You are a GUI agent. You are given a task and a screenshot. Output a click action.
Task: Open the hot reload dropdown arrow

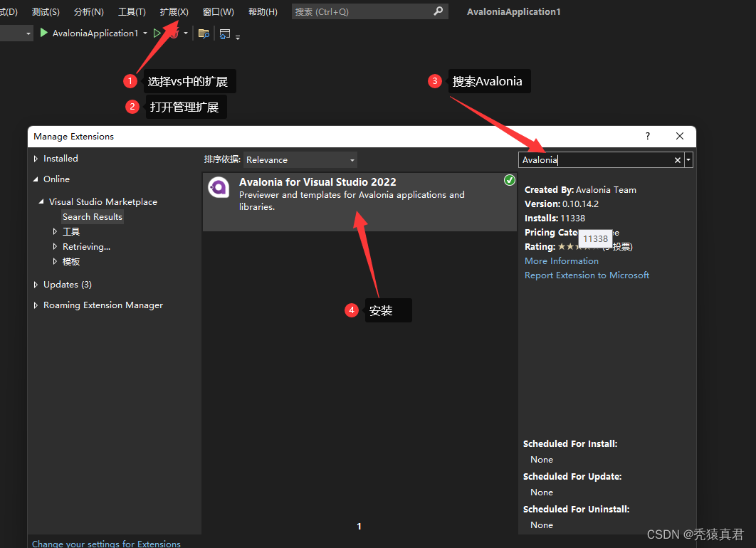[186, 33]
